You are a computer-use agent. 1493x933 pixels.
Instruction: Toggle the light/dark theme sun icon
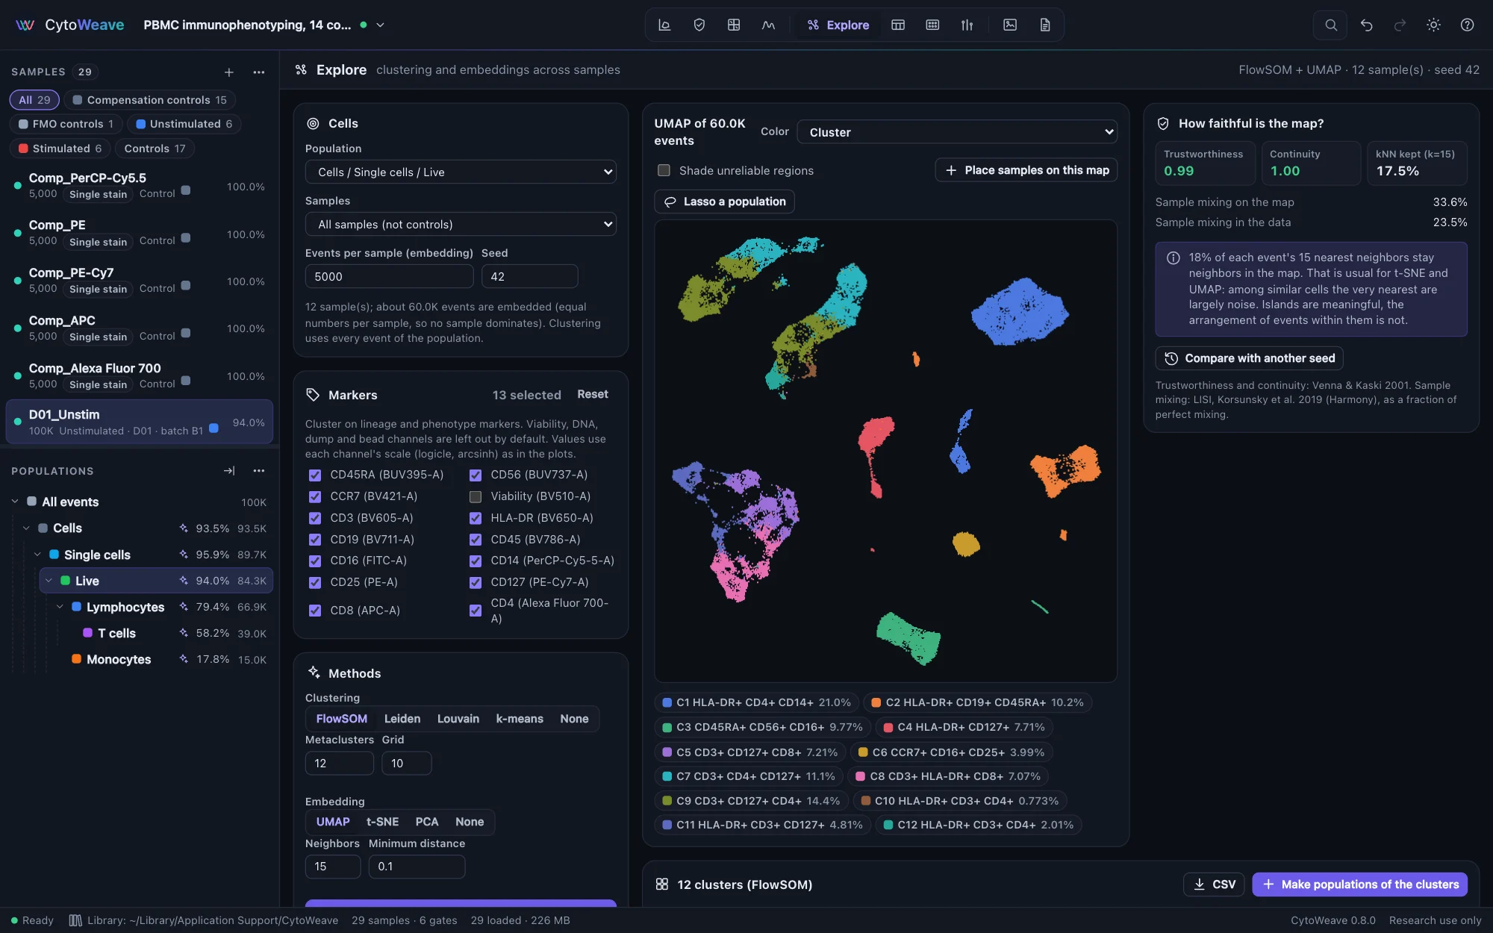coord(1433,25)
